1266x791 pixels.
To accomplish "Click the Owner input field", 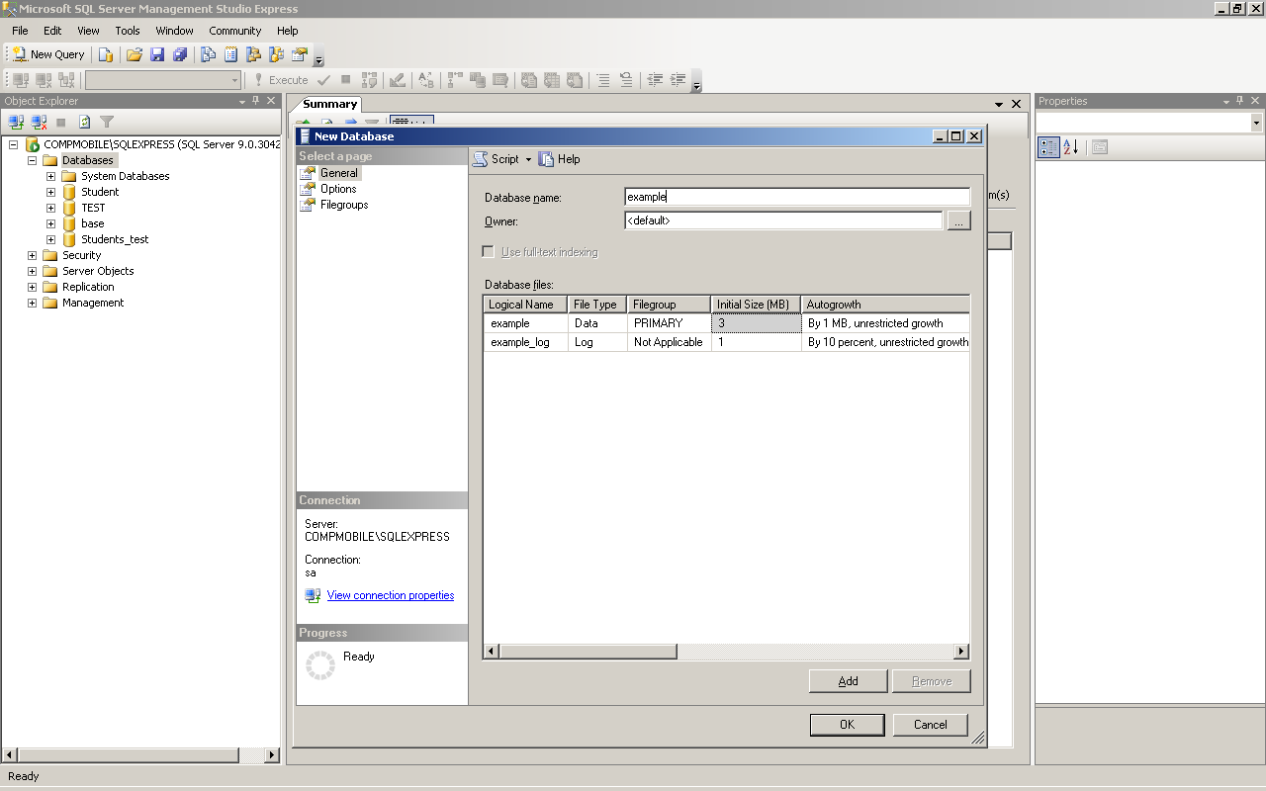I will tap(783, 220).
